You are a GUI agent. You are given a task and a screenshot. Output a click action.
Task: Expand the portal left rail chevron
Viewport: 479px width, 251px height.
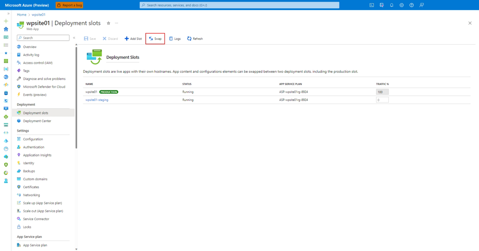click(x=8, y=14)
